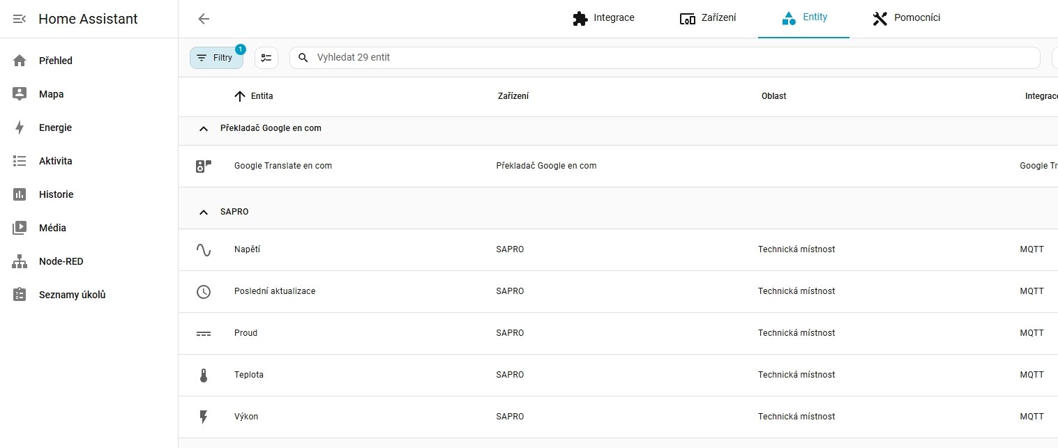This screenshot has width=1058, height=448.
Task: Collapse the Home Assistant sidebar menu icon
Action: tap(20, 19)
